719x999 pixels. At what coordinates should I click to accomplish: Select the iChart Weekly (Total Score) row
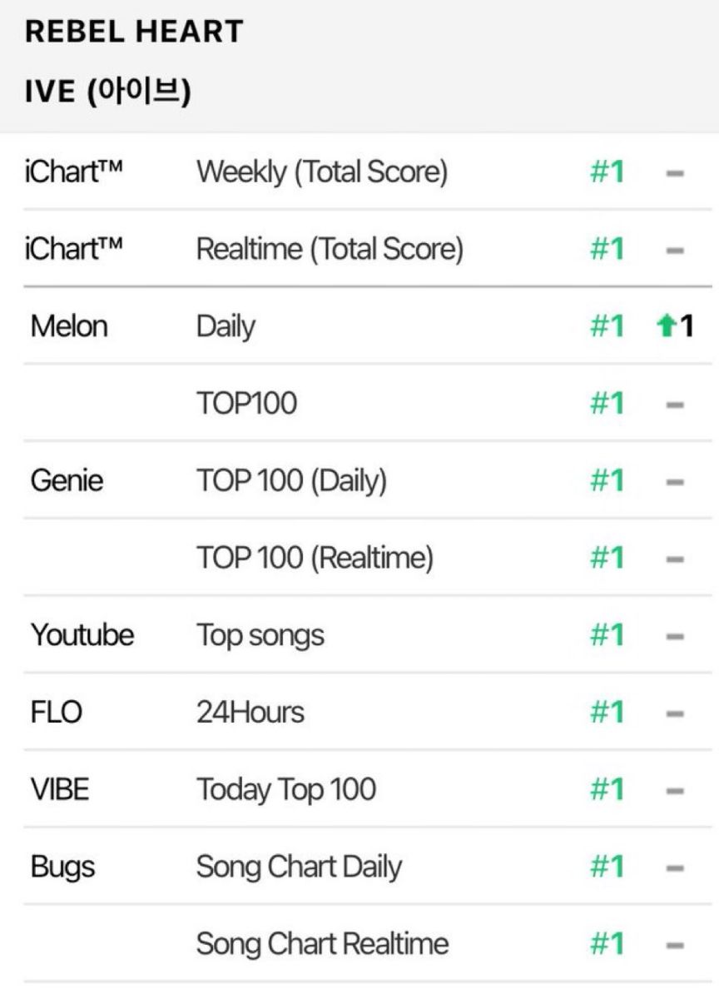click(359, 171)
